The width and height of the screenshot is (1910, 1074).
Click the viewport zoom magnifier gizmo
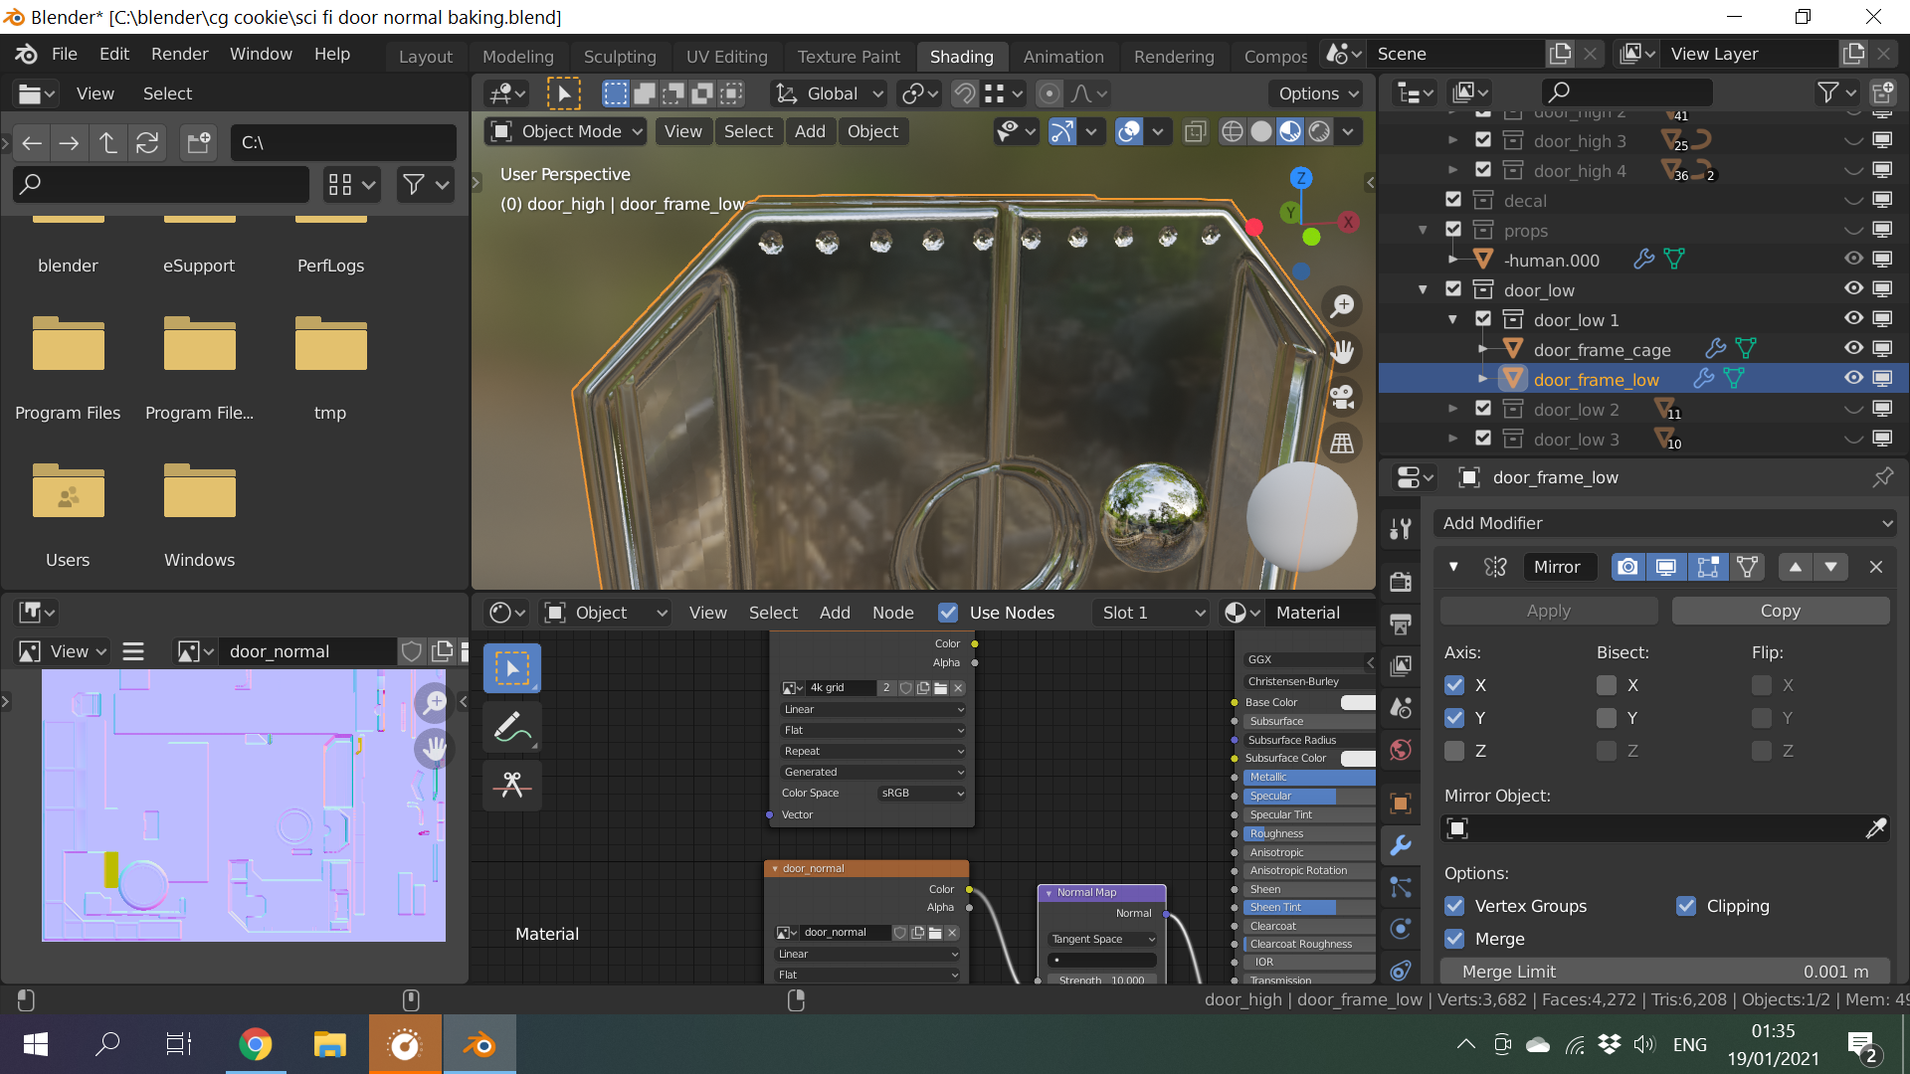tap(1342, 305)
